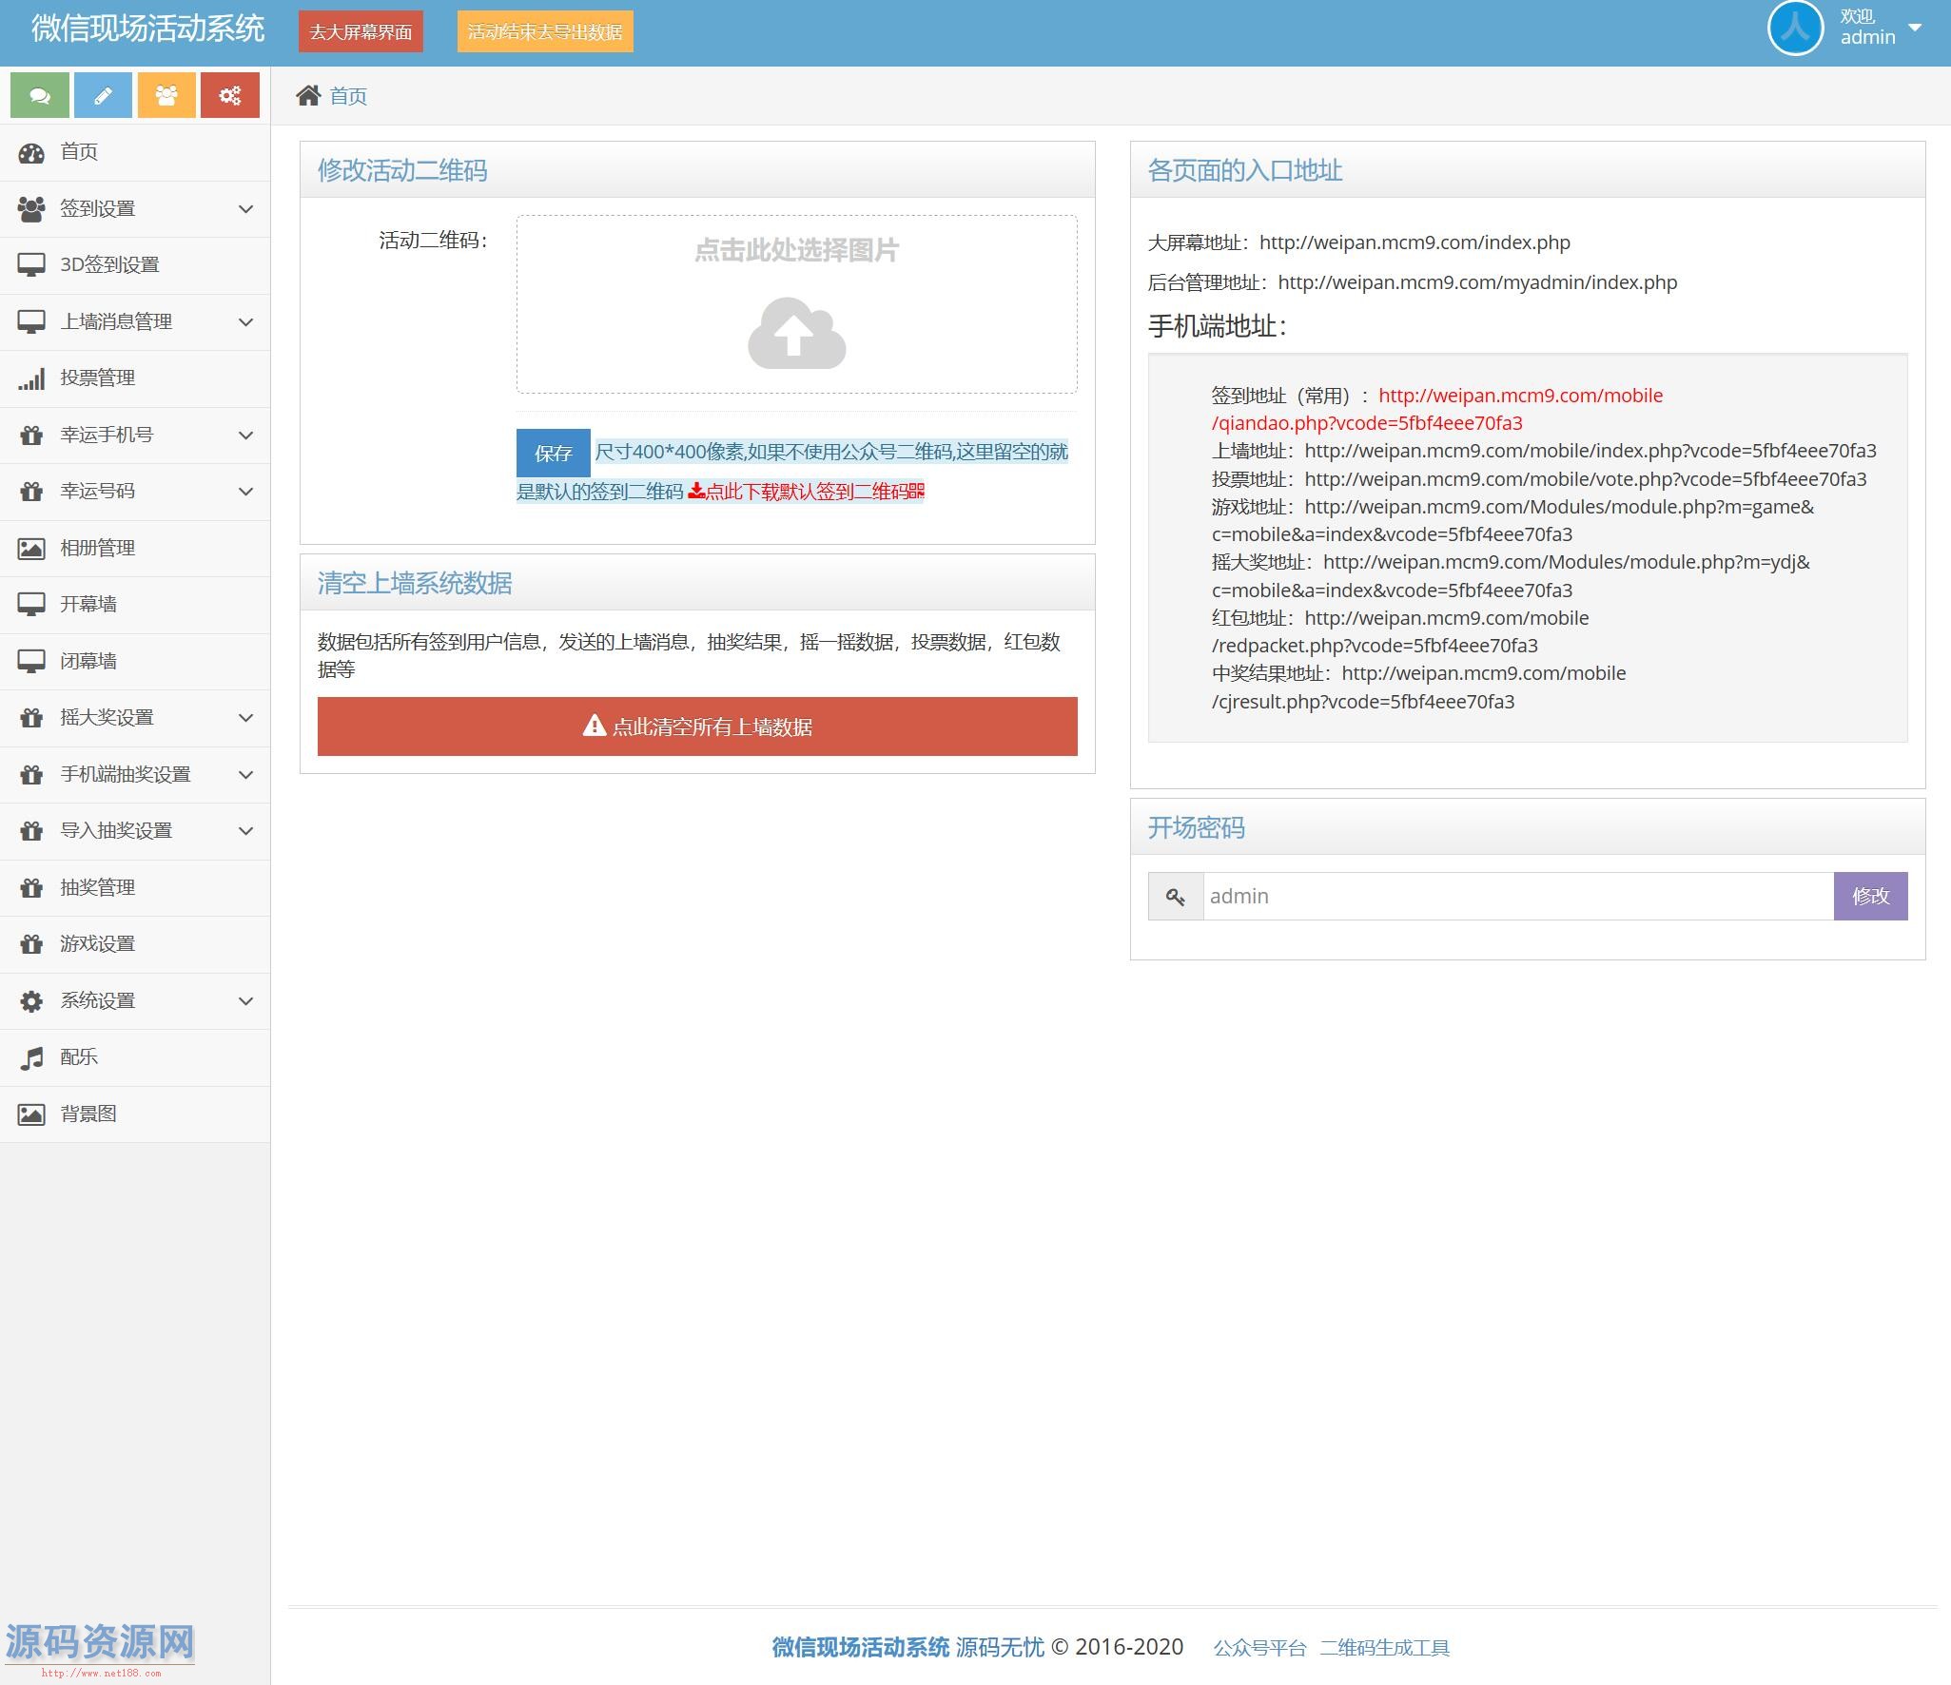Click the home icon in breadcrumb

click(308, 95)
